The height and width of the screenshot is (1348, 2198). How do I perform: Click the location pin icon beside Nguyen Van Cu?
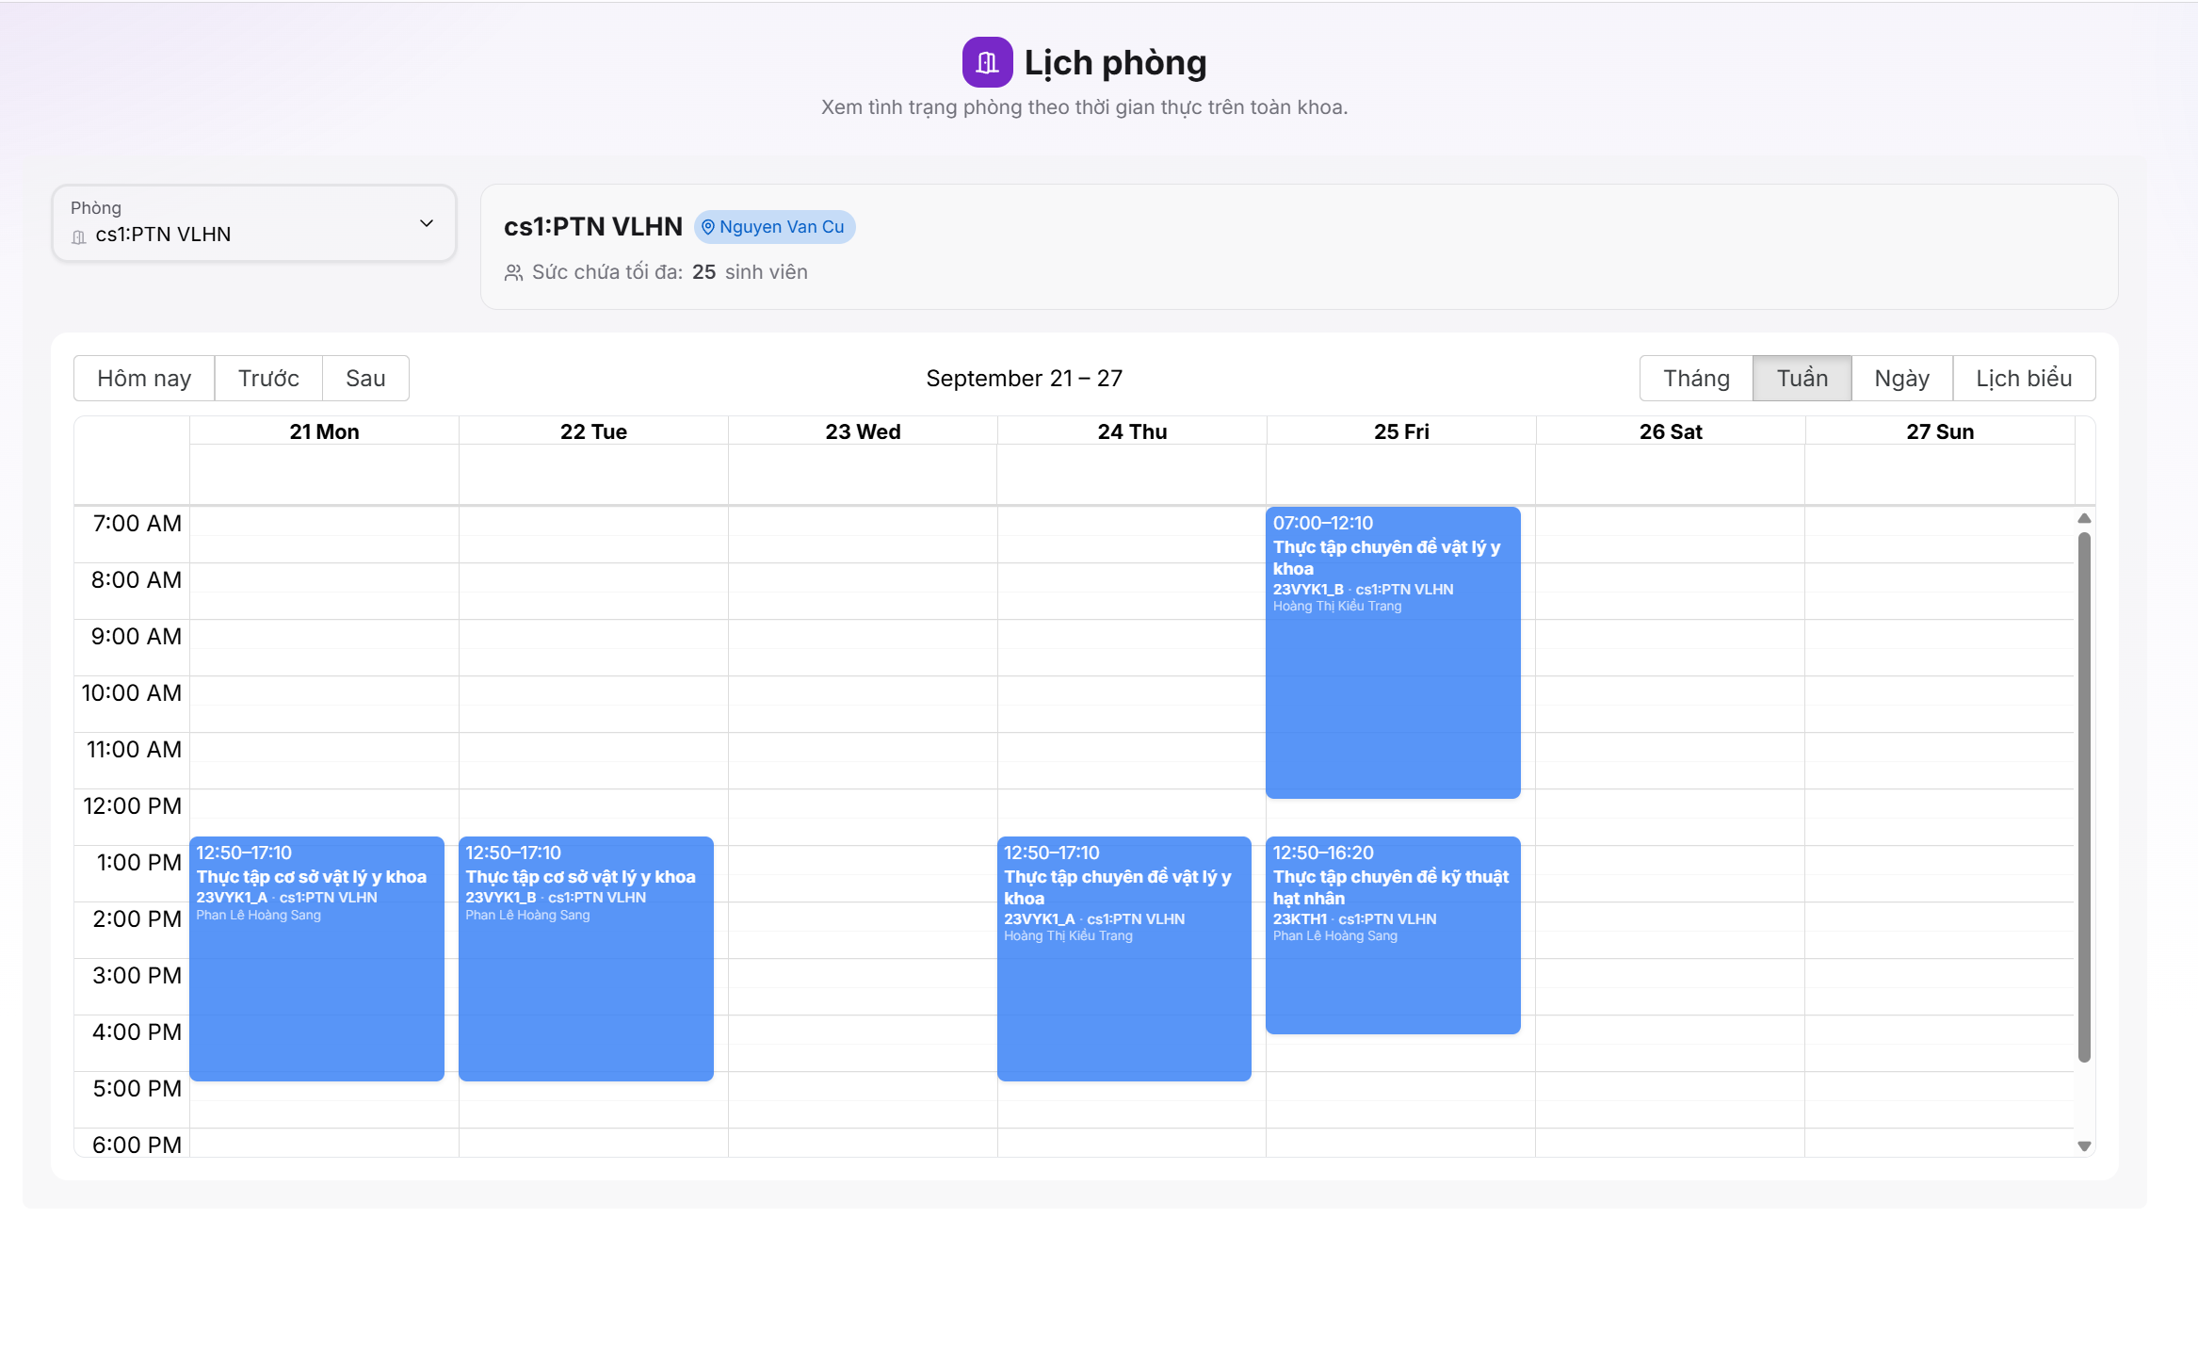708,227
